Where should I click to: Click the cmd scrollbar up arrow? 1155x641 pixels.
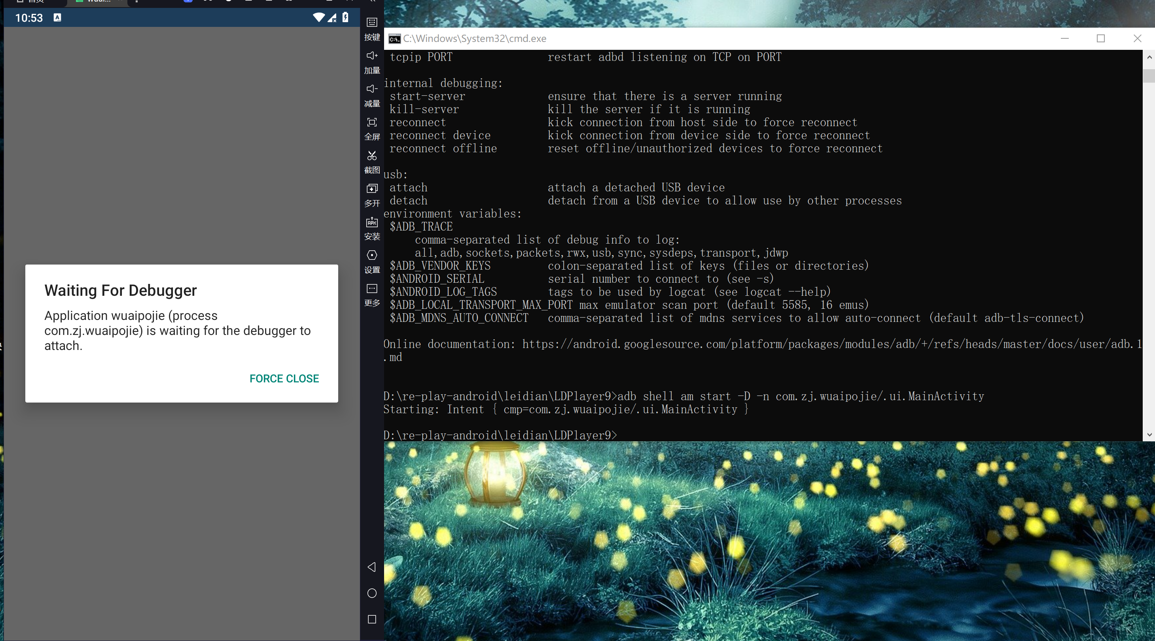pos(1149,57)
